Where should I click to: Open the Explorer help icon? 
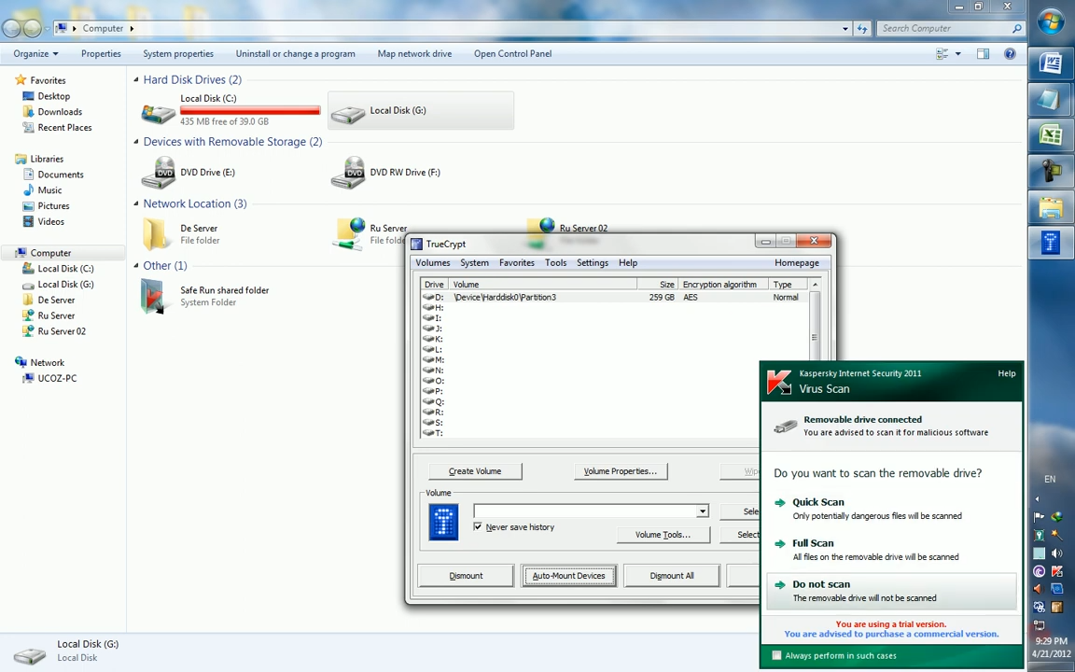pyautogui.click(x=1010, y=53)
